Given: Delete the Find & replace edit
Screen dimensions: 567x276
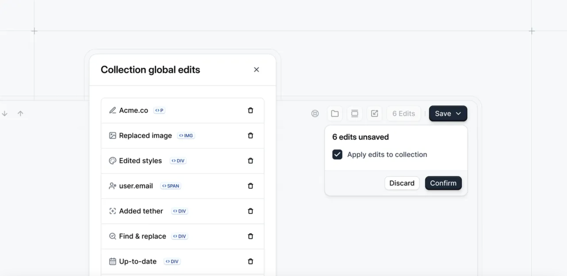Looking at the screenshot, I should point(250,236).
